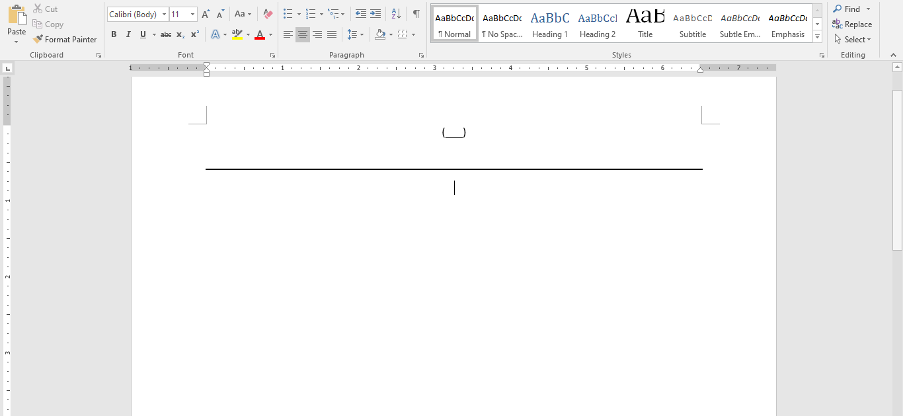Screen dimensions: 903x416
Task: Open the Change Case Aa menu
Action: coord(243,14)
